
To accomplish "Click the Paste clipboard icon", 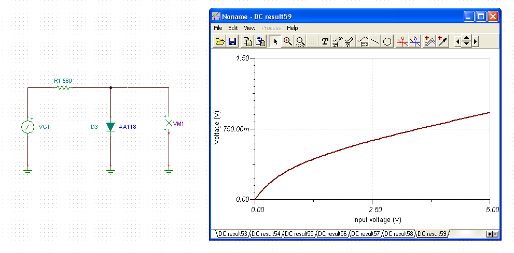I will pos(260,41).
